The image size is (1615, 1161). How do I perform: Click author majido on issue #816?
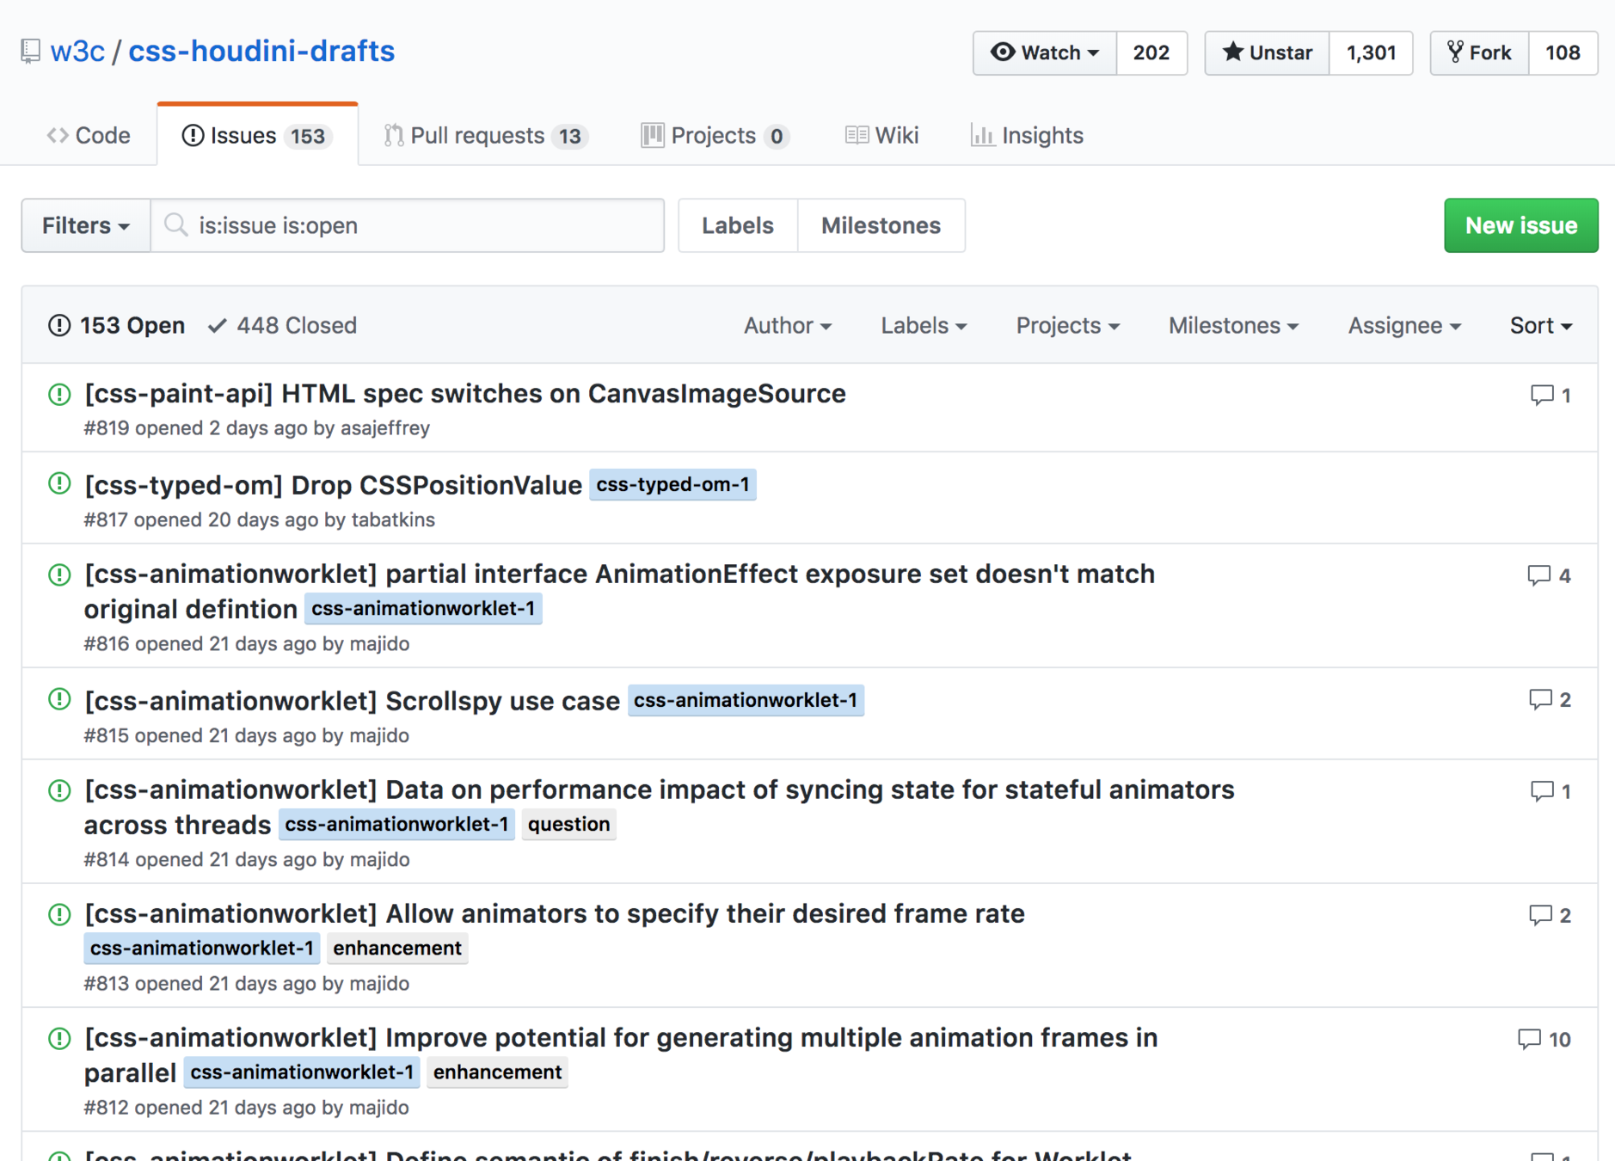point(379,643)
